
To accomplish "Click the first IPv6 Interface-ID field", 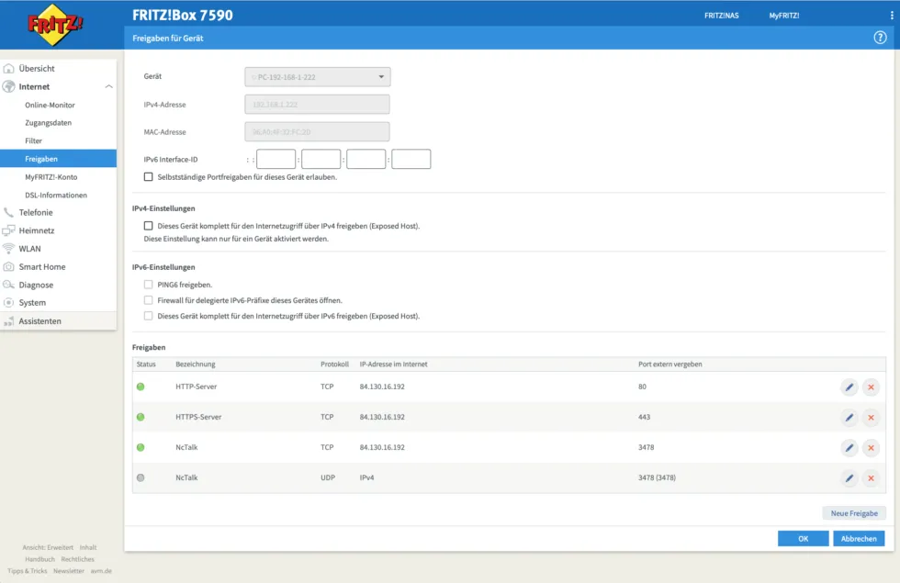I will point(276,160).
